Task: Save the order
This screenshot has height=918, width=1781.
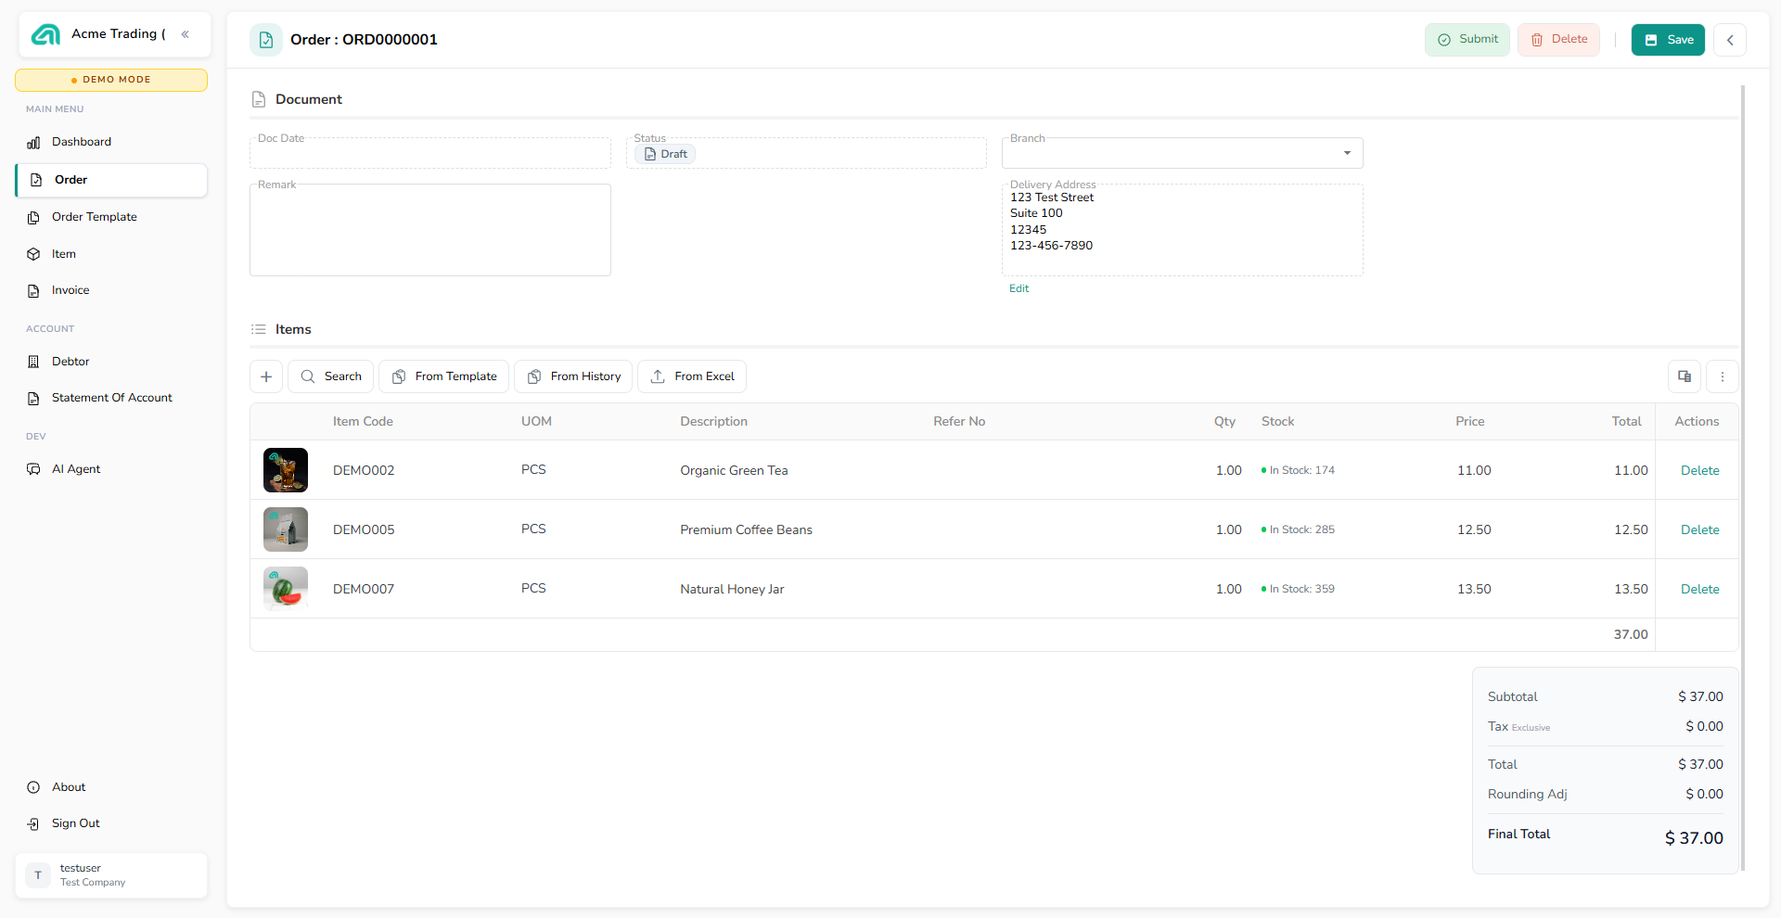Action: (1668, 40)
